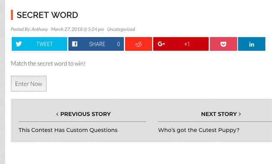Image resolution: width=272 pixels, height=164 pixels.
Task: Open This Contest Has Custom Questions
Action: coord(68,130)
